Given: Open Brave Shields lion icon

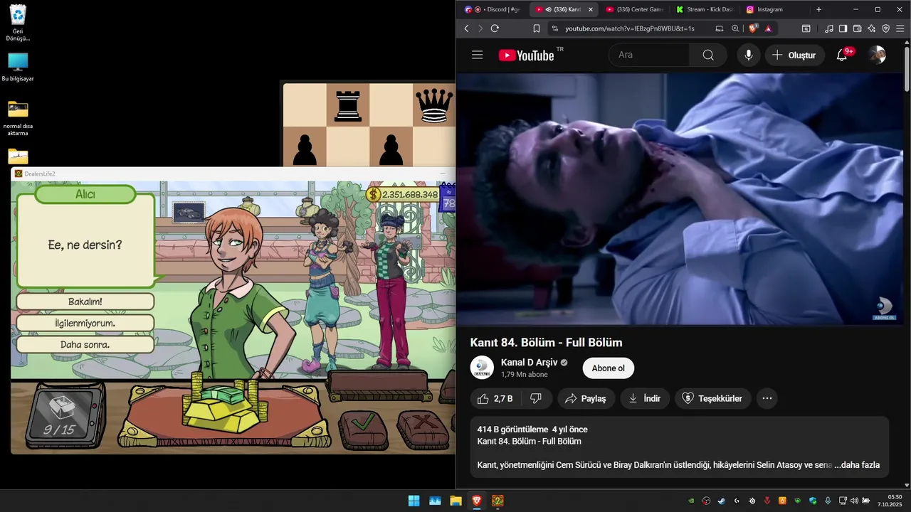Looking at the screenshot, I should 753,28.
